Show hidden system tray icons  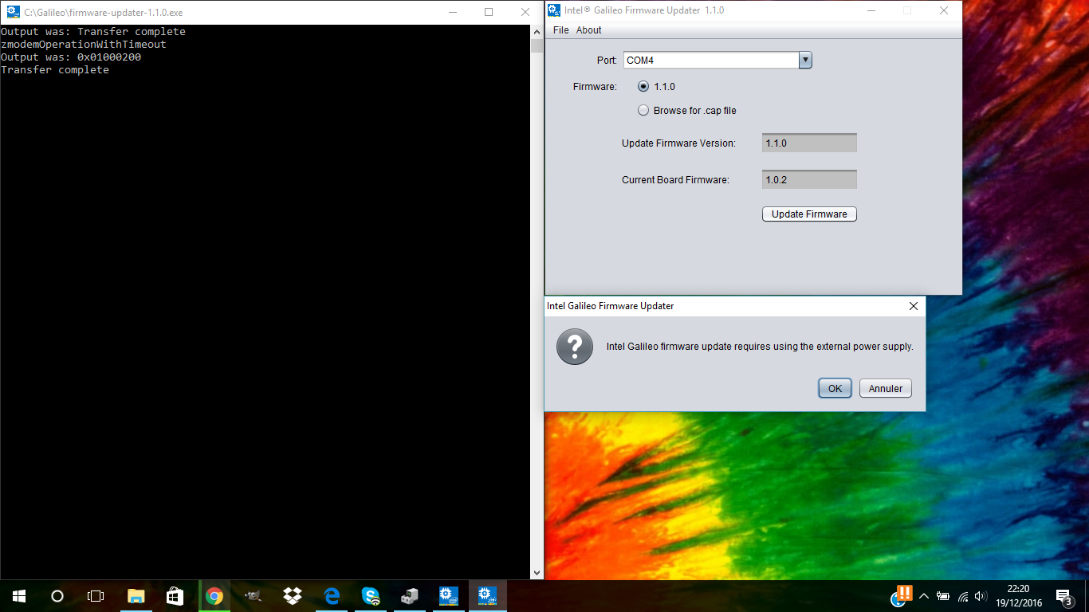click(x=924, y=596)
